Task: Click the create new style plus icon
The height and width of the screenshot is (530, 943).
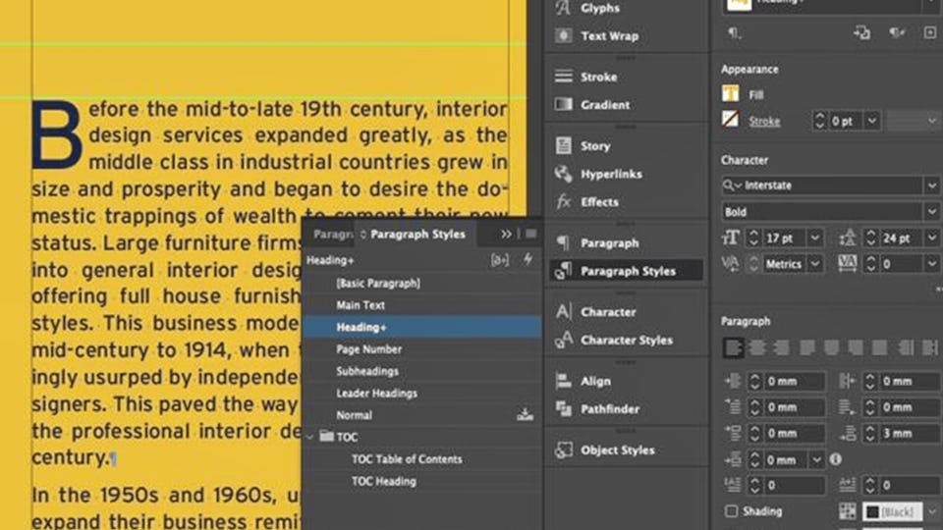Action: [x=930, y=32]
